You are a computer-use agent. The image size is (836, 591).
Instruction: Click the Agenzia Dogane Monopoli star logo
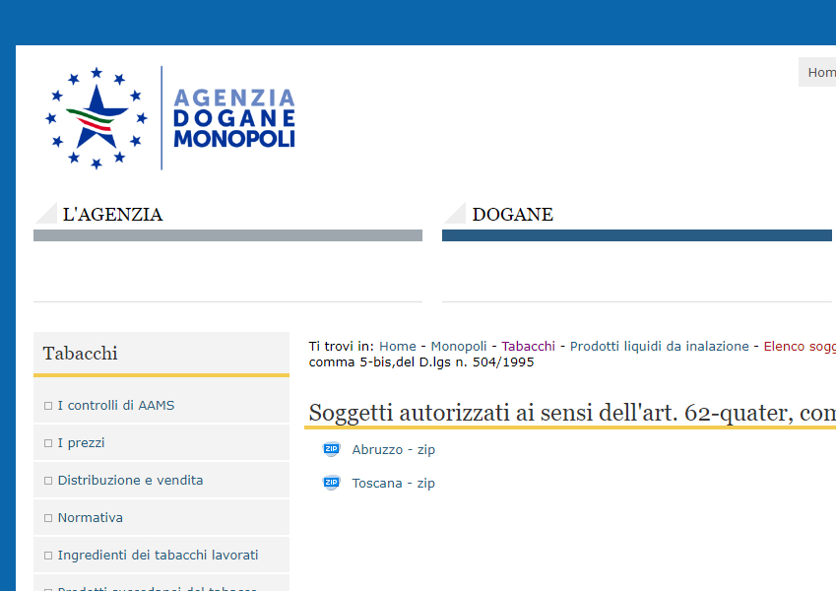96,118
